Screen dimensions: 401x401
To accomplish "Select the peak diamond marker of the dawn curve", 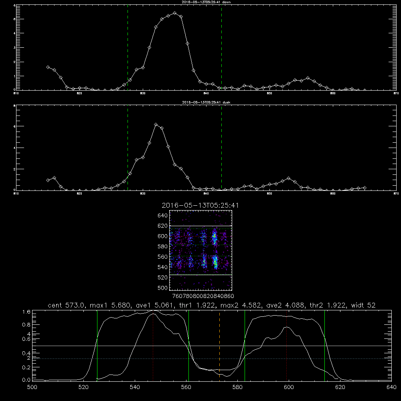I will (x=175, y=13).
